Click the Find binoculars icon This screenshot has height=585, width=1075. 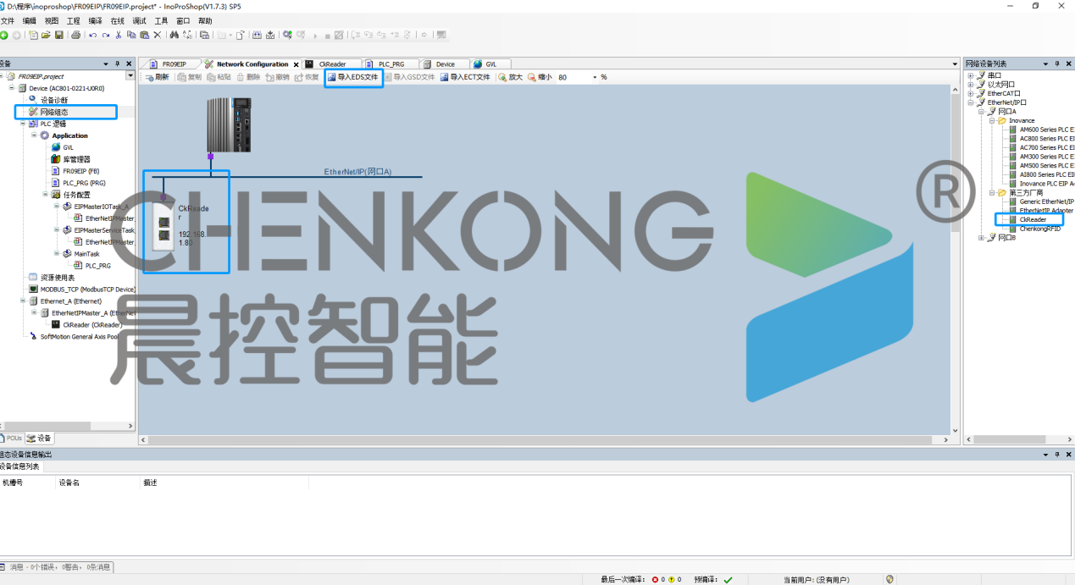(174, 35)
